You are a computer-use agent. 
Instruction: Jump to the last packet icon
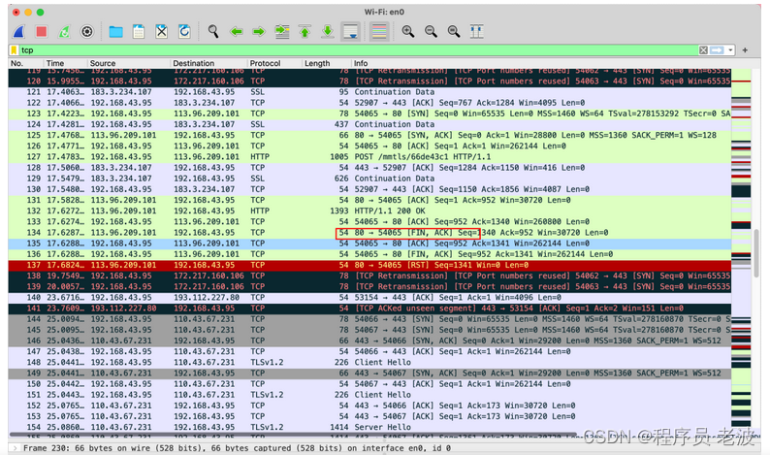point(328,32)
